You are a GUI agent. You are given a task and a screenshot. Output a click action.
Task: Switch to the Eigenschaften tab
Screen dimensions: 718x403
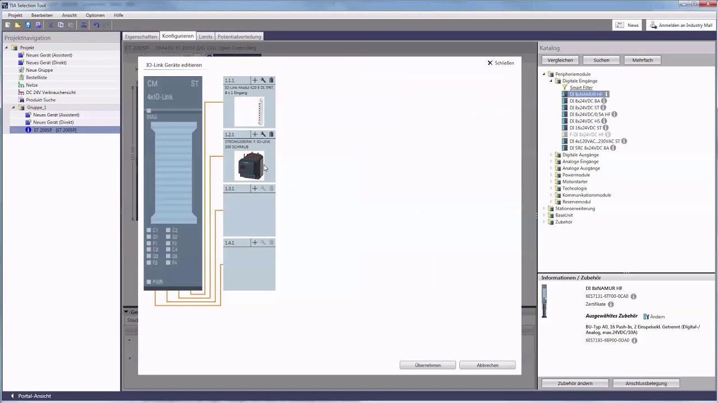point(141,36)
